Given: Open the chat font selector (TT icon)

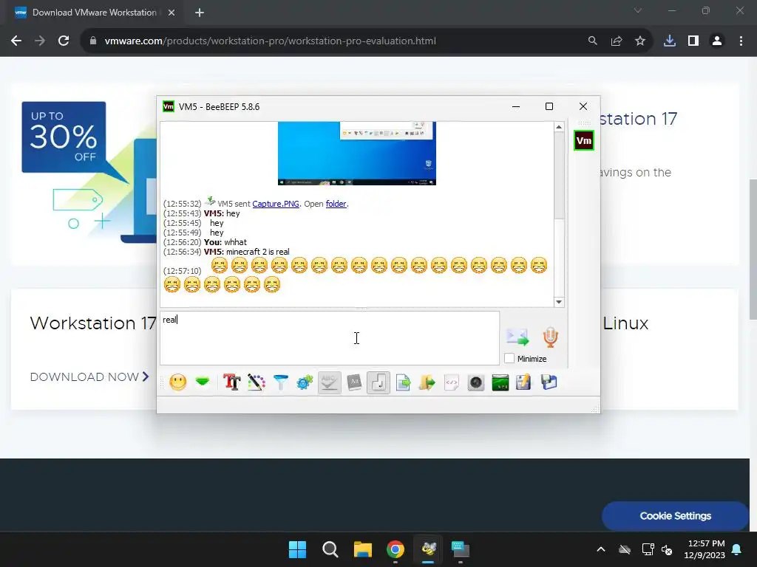Looking at the screenshot, I should tap(231, 383).
